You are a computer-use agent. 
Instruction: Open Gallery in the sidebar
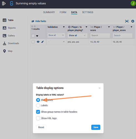coord(11,36)
